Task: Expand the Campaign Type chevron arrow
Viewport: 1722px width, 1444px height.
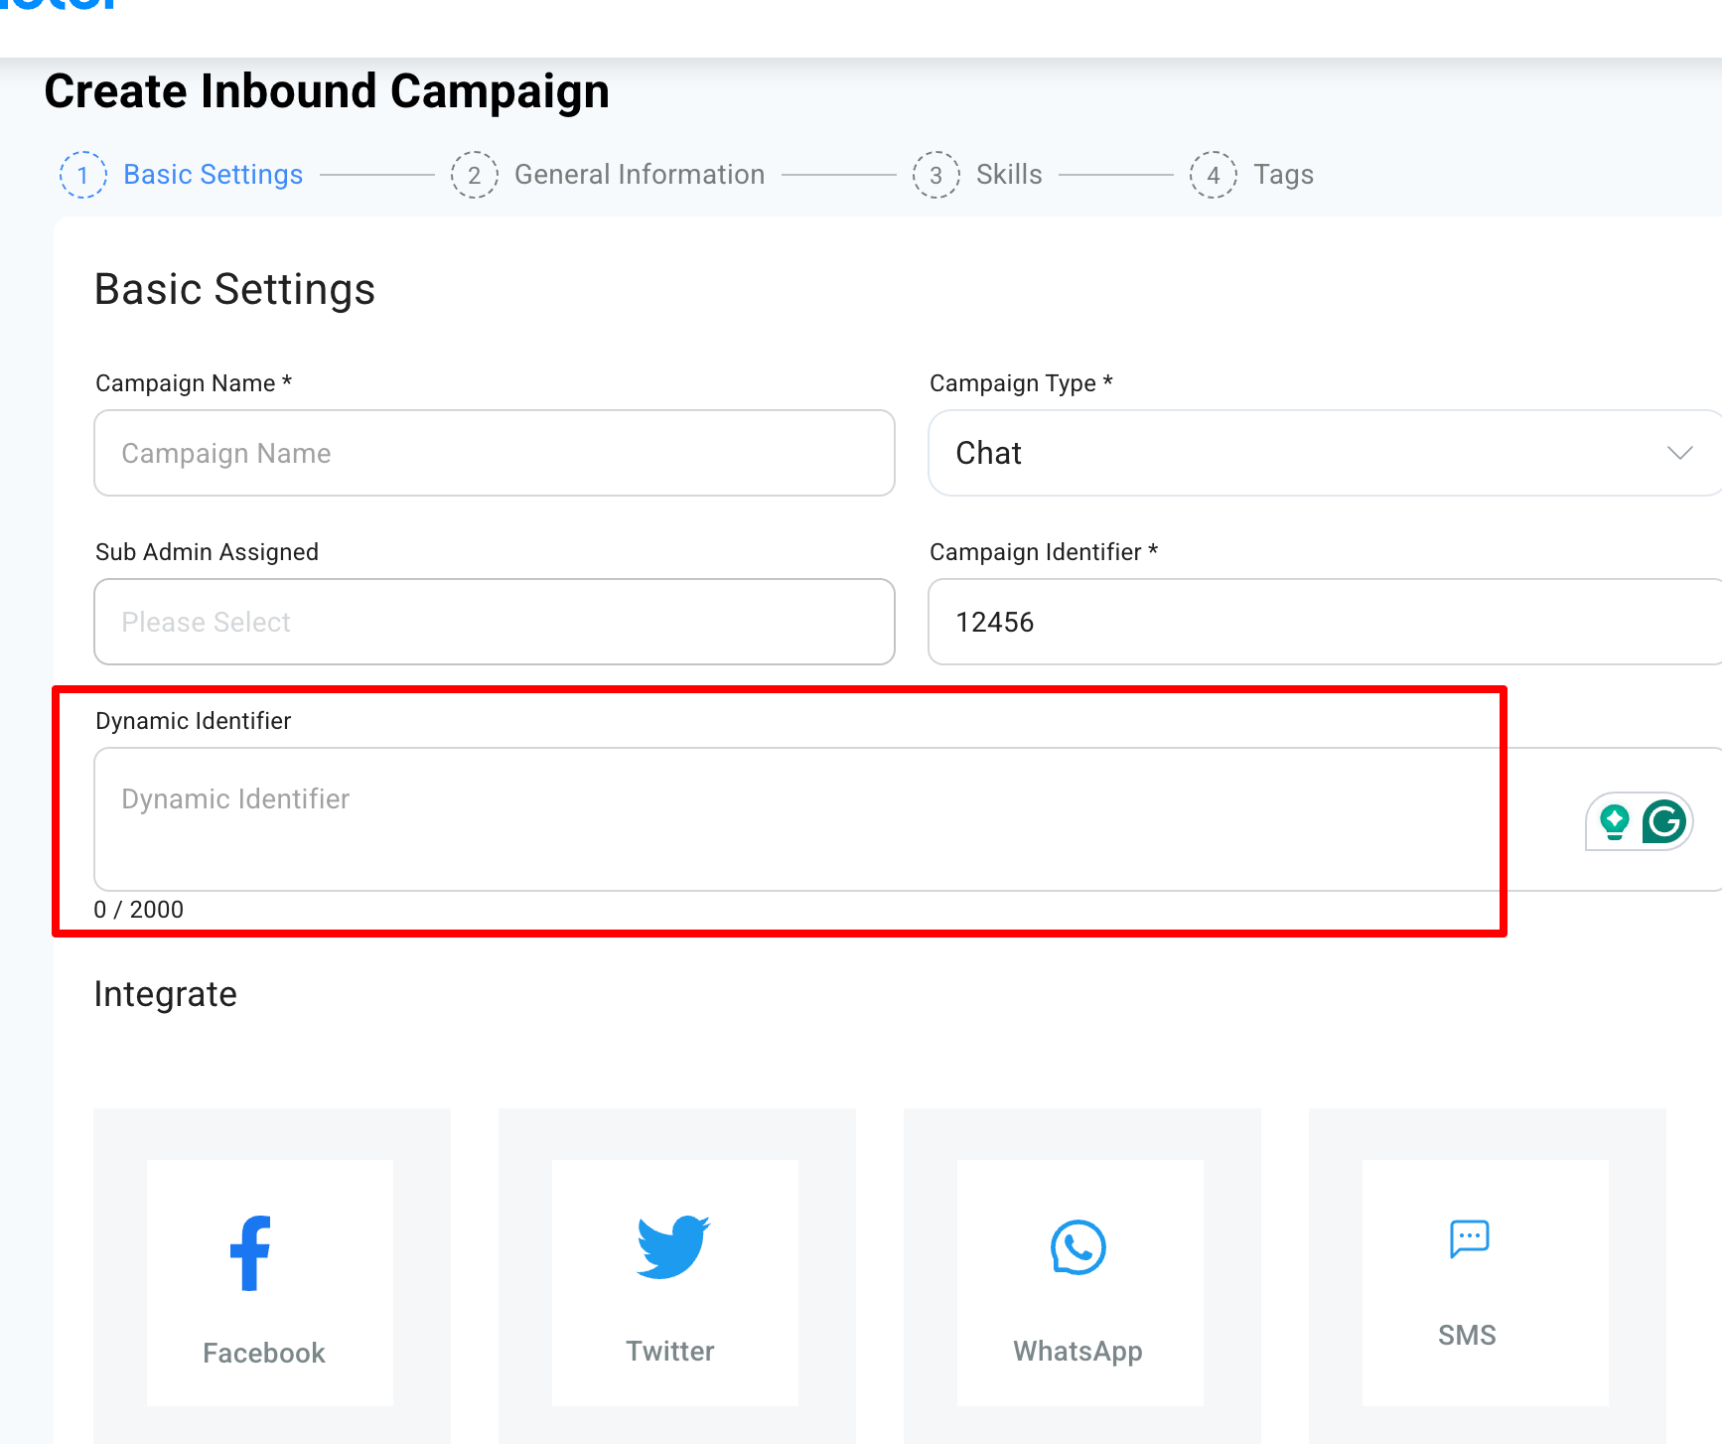Action: click(1679, 453)
